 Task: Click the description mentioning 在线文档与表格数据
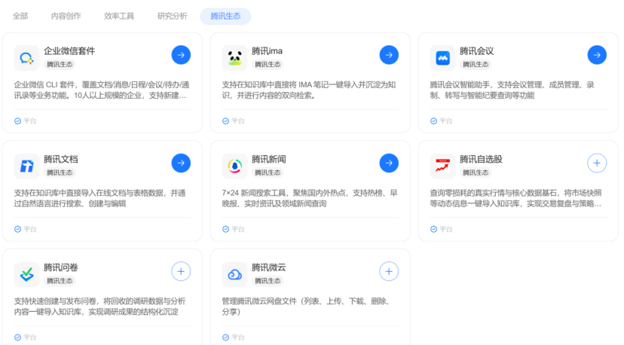[100, 198]
